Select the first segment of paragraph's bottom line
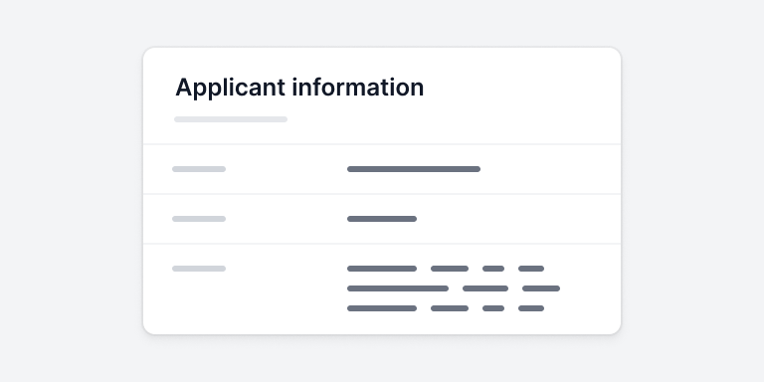Image resolution: width=764 pixels, height=382 pixels. (x=382, y=308)
